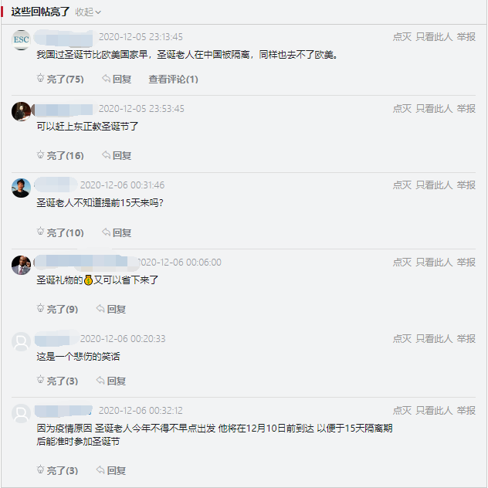488x488 pixels.
Task: Click the lightbulb icon with 9 likes
Action: [41, 309]
